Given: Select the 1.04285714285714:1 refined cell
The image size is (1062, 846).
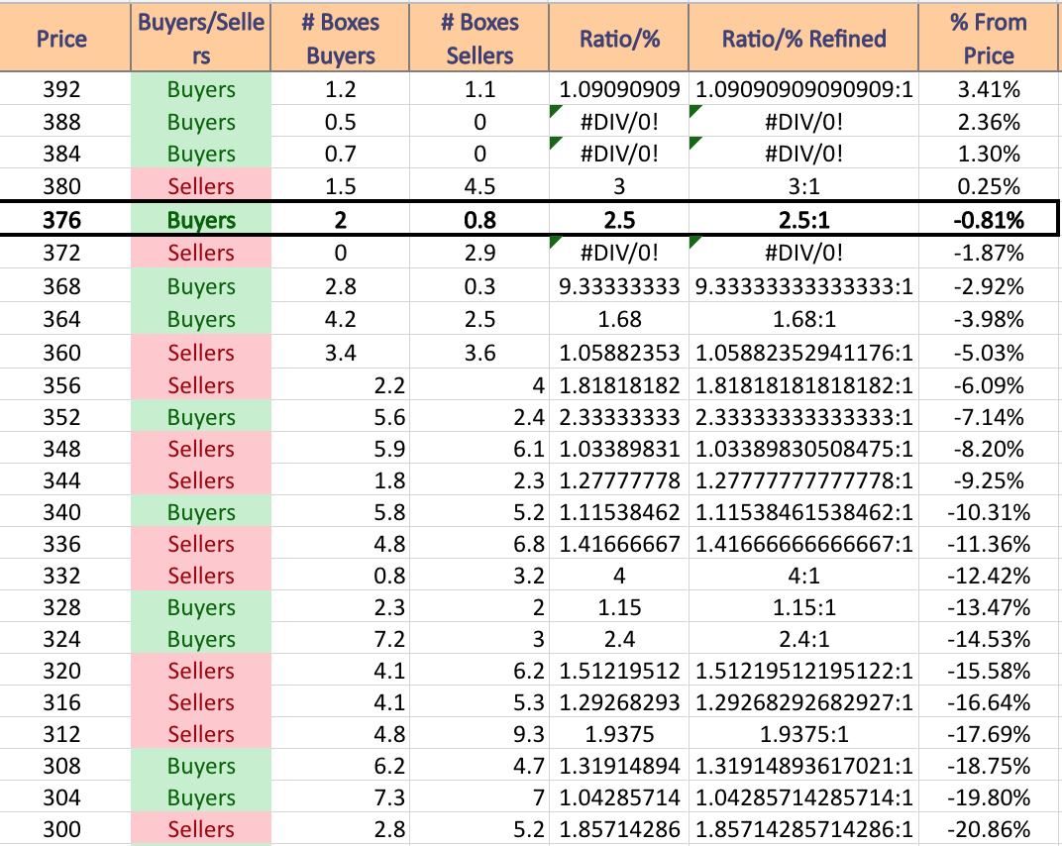Looking at the screenshot, I should [x=803, y=797].
